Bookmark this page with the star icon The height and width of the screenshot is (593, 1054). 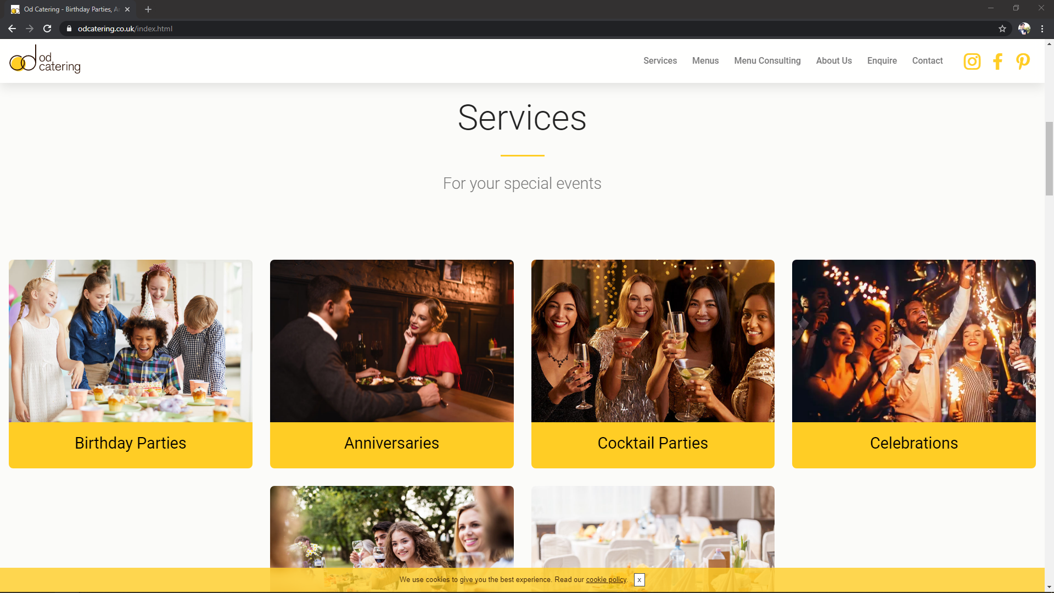[x=1002, y=29]
